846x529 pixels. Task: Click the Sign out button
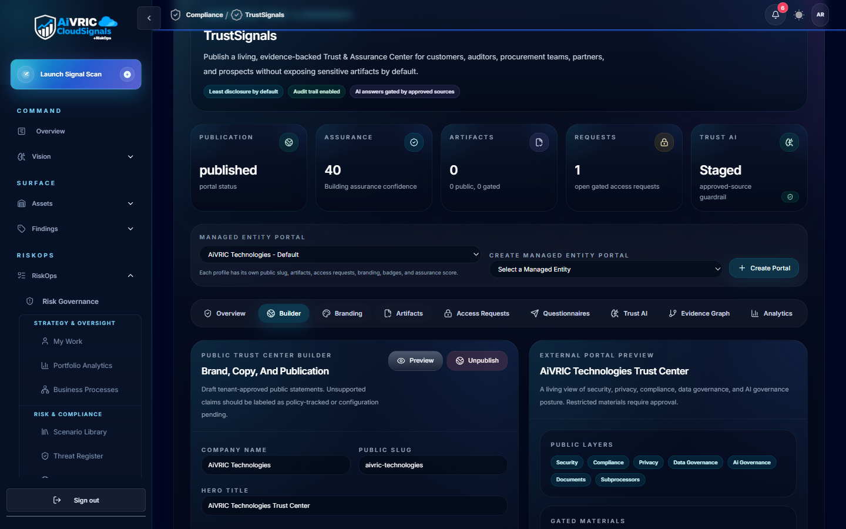pyautogui.click(x=76, y=500)
